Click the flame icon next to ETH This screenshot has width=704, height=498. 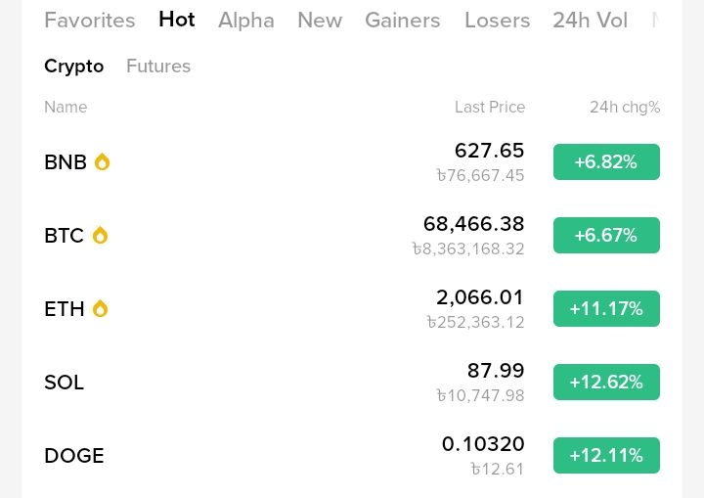100,309
